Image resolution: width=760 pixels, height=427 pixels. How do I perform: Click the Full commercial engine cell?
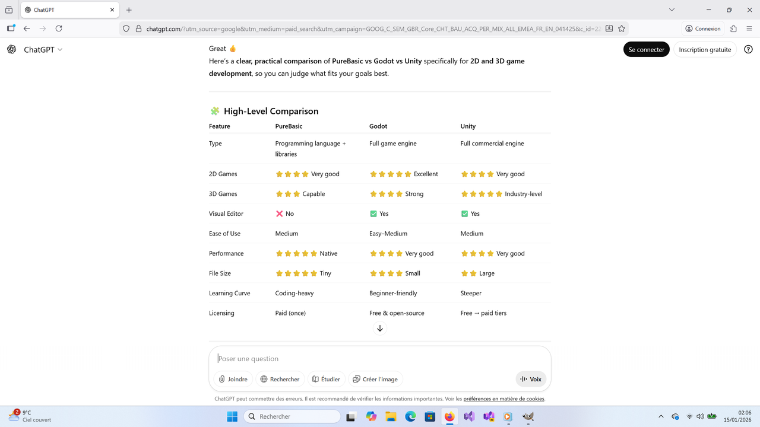click(492, 144)
